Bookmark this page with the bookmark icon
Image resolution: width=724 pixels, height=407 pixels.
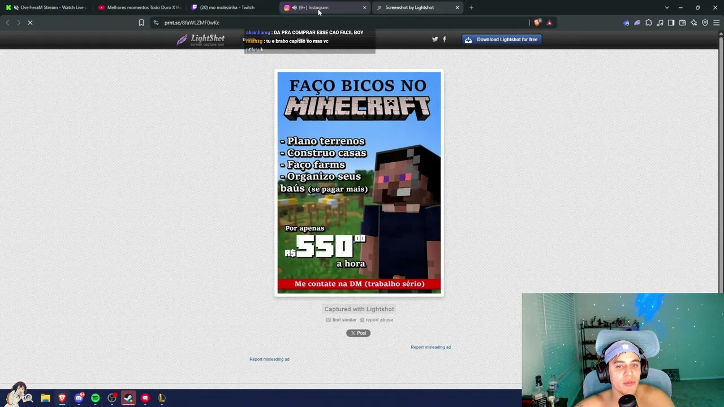141,23
